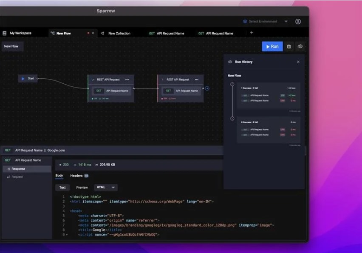Select Text response view

62,188
